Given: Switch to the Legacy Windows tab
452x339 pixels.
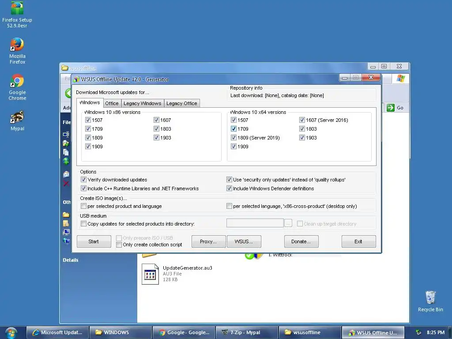Looking at the screenshot, I should [143, 103].
